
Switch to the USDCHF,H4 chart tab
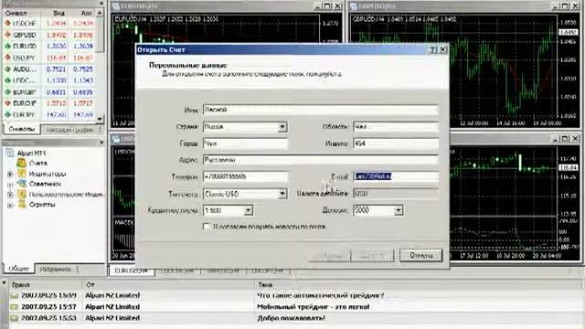coord(177,271)
